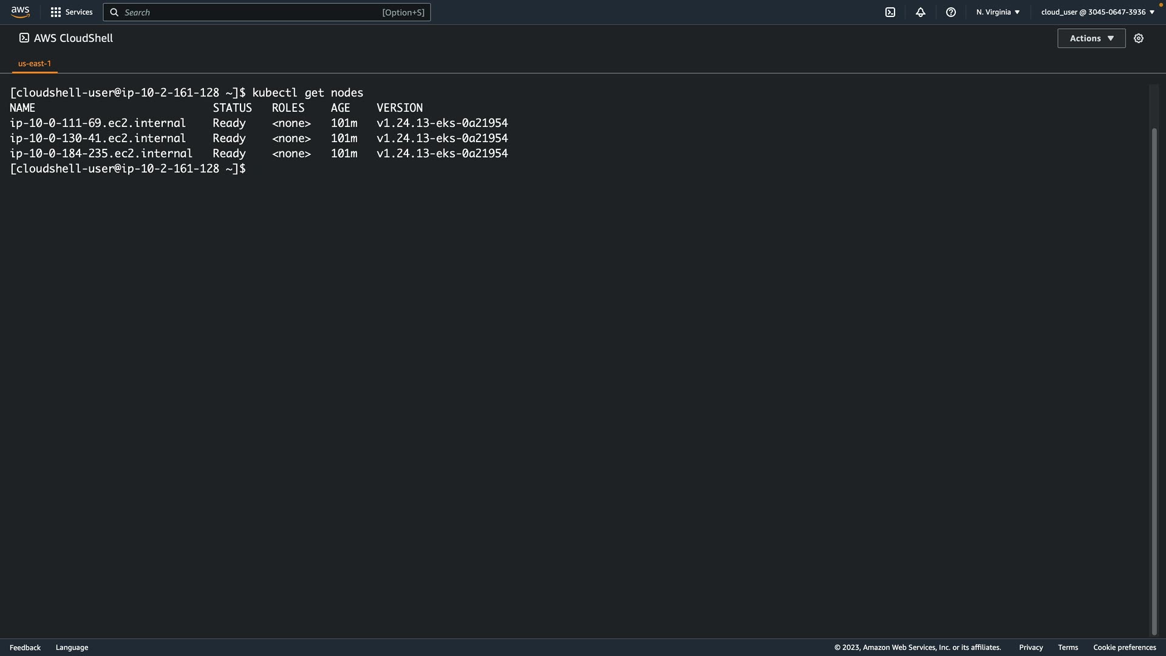Click the search magnifier icon
The height and width of the screenshot is (656, 1166).
[x=114, y=12]
